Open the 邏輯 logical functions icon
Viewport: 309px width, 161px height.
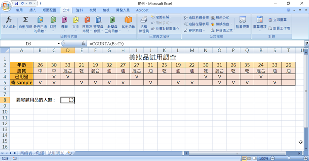coord(65,20)
